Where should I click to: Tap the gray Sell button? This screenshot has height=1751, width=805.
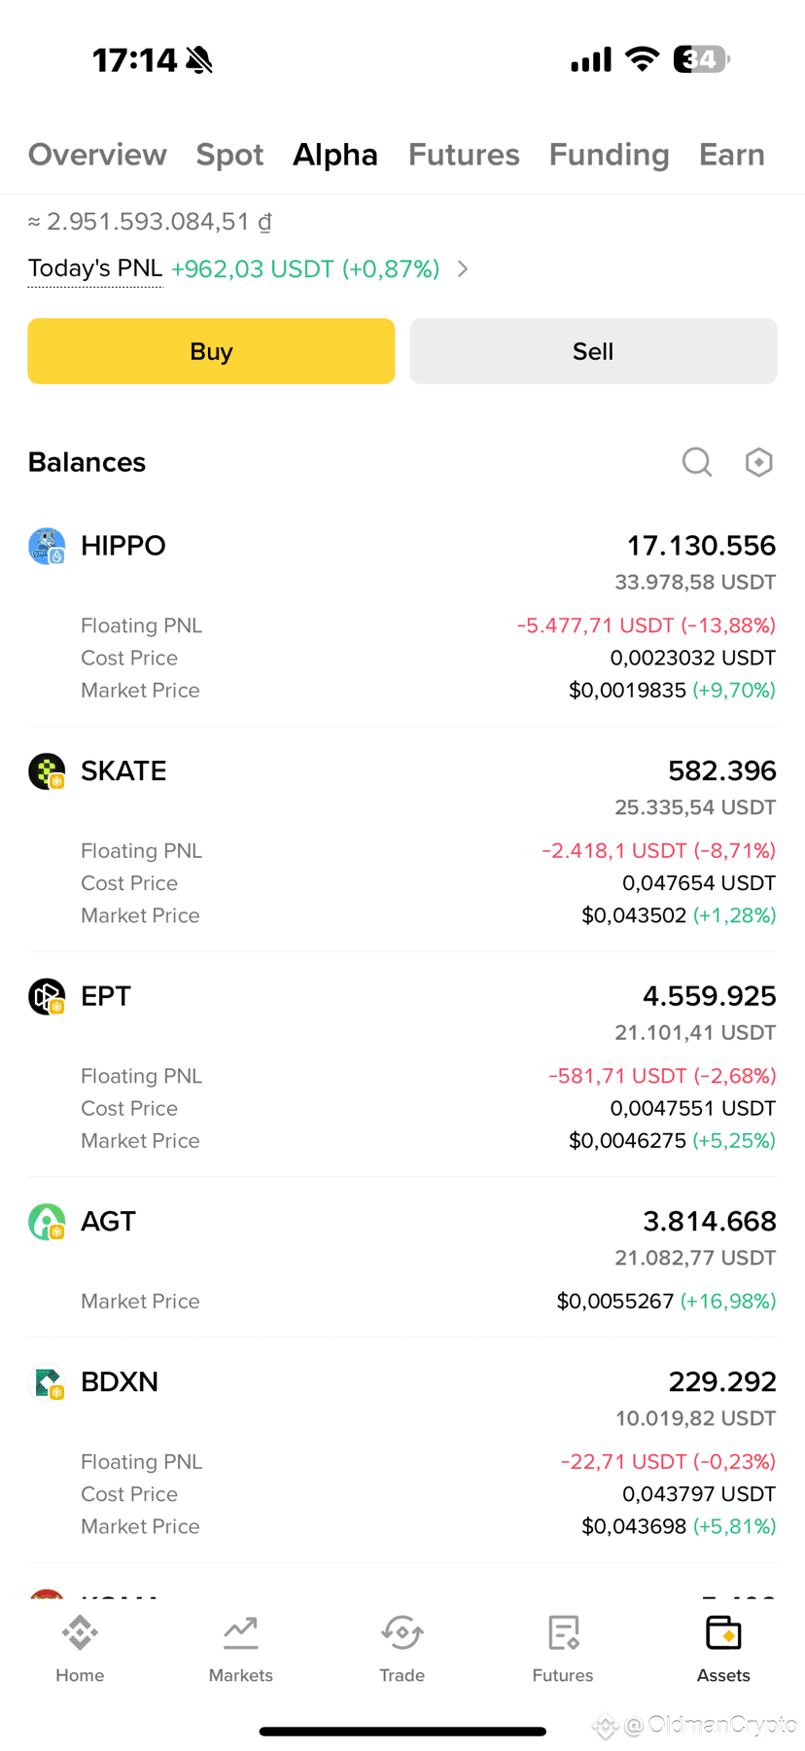(x=593, y=351)
